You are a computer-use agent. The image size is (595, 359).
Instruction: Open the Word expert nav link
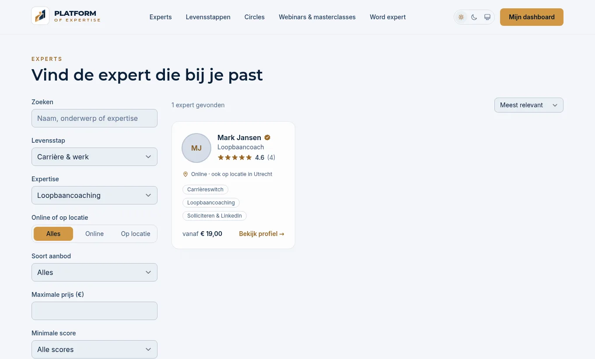[x=388, y=17]
